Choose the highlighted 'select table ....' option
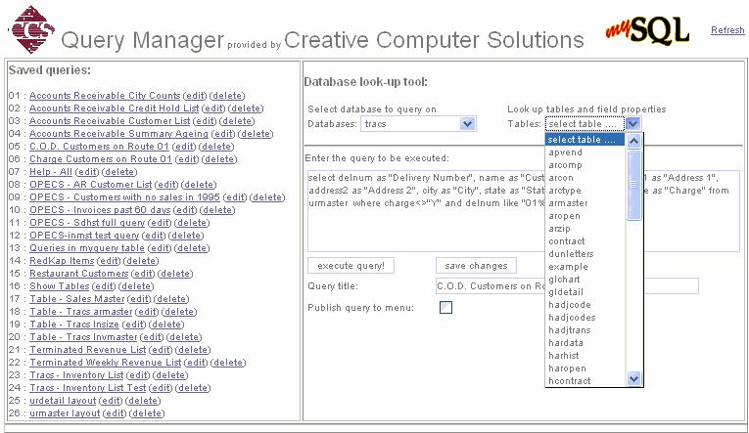The width and height of the screenshot is (749, 433). click(585, 140)
